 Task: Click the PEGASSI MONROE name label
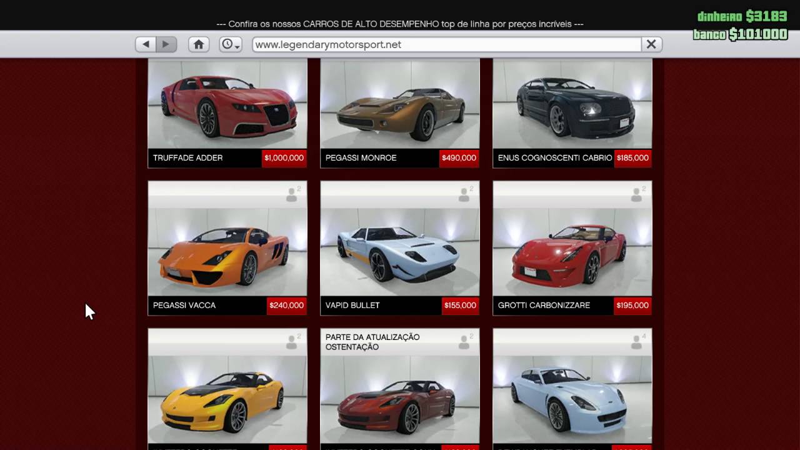point(361,158)
